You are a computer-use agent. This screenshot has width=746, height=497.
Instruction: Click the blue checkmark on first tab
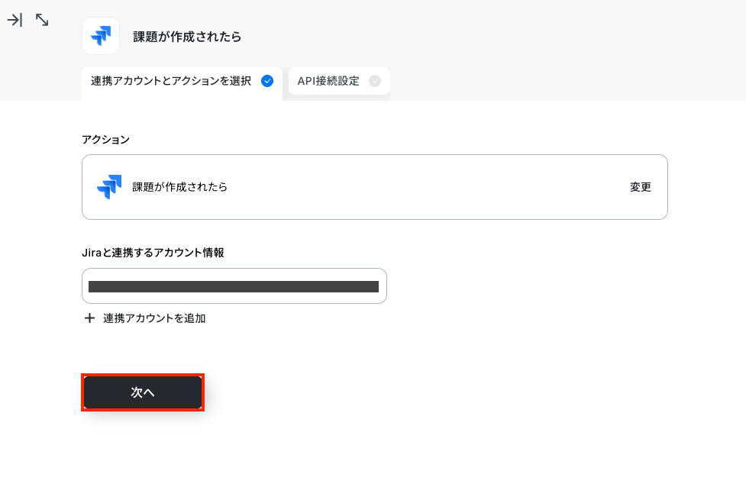pyautogui.click(x=267, y=82)
